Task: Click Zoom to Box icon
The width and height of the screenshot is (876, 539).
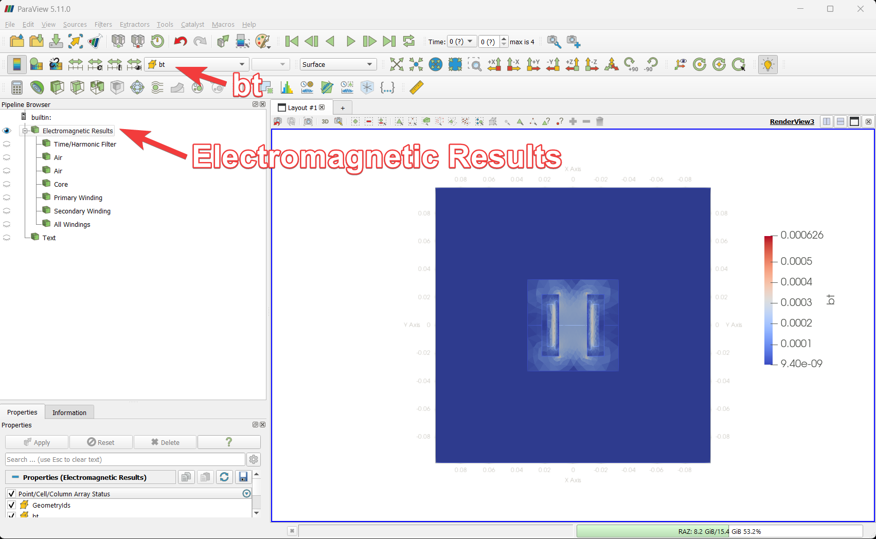Action: [475, 64]
